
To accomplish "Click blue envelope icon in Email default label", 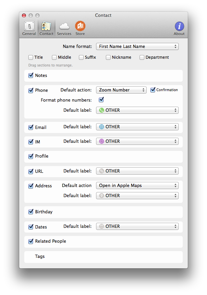I will coord(101,127).
